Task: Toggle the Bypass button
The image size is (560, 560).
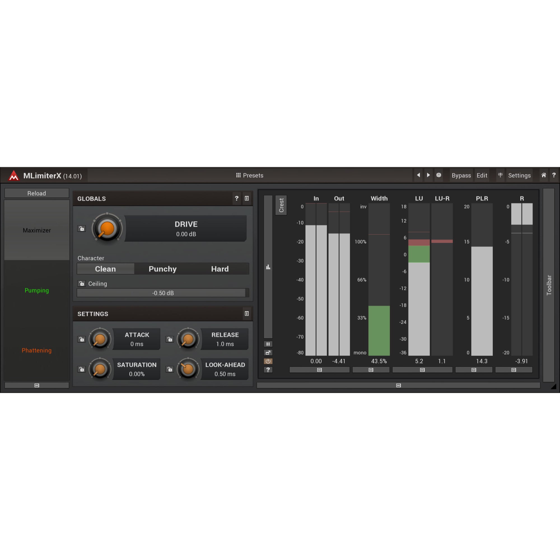Action: (461, 175)
